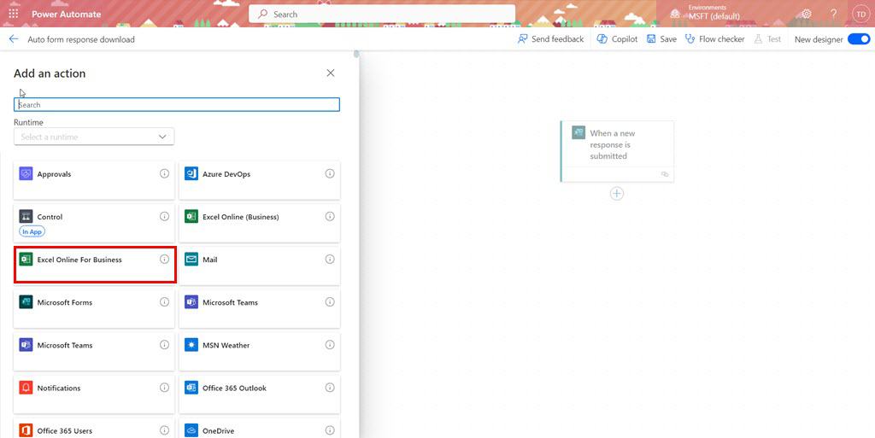Open the Select a runtime dropdown
This screenshot has width=875, height=438.
click(94, 137)
